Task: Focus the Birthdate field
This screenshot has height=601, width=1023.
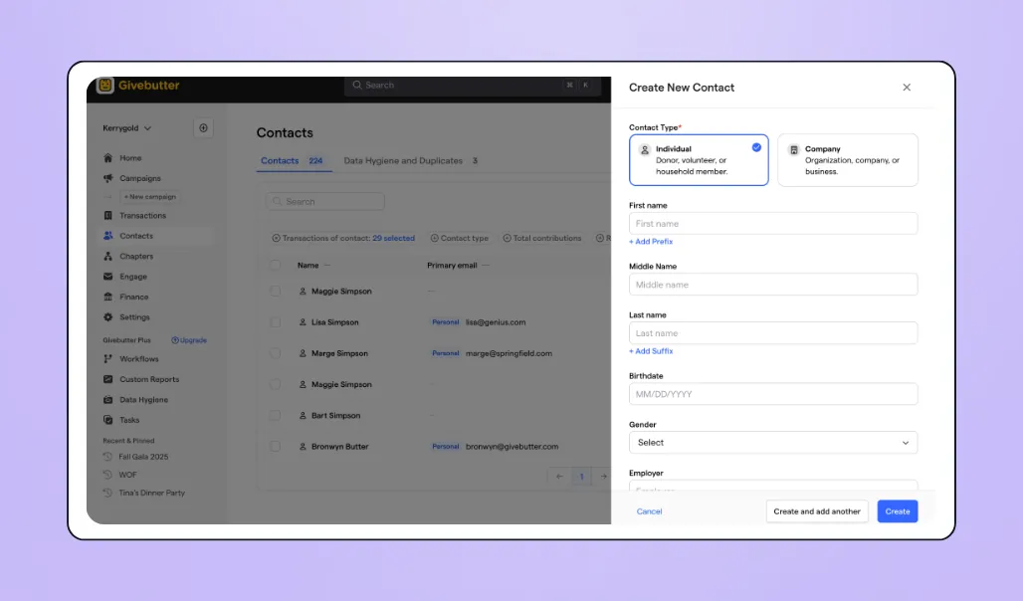Action: [773, 394]
